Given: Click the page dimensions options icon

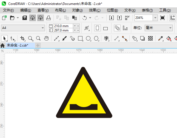Looking at the screenshot, I should pos(87,28).
